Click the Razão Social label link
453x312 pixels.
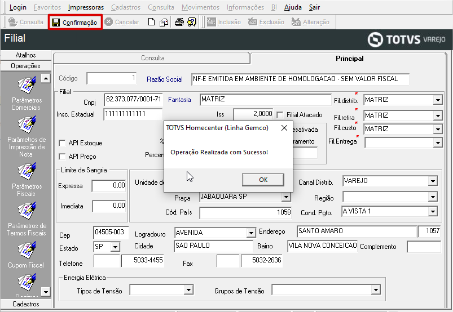click(x=165, y=79)
